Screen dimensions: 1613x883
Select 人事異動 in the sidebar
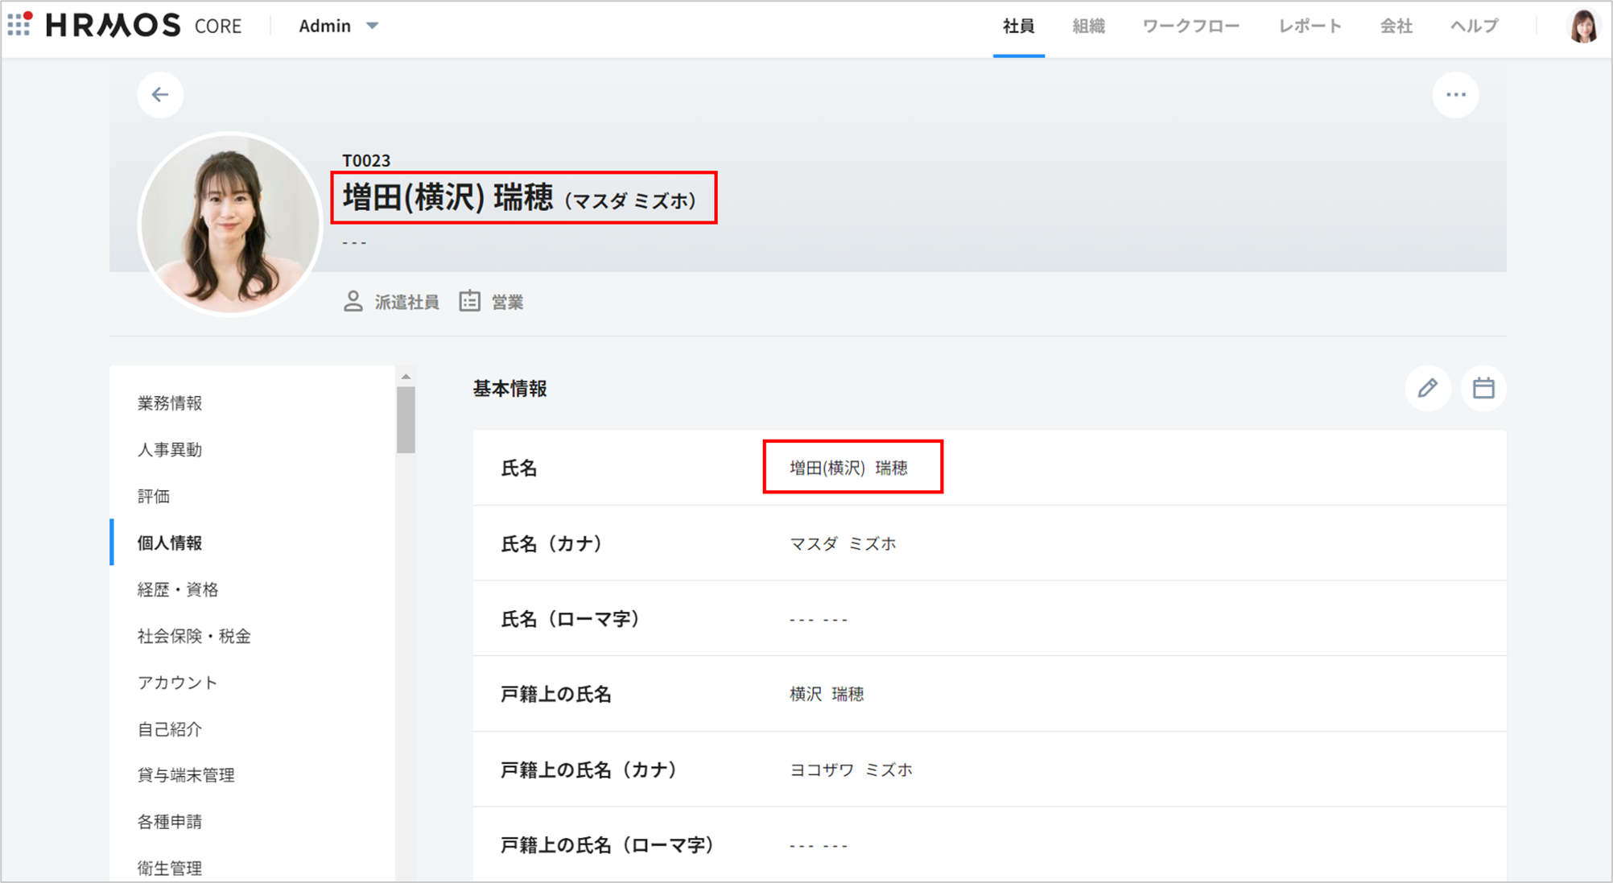tap(170, 450)
